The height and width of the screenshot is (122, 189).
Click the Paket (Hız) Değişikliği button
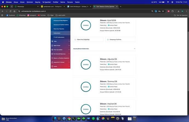[88, 39]
